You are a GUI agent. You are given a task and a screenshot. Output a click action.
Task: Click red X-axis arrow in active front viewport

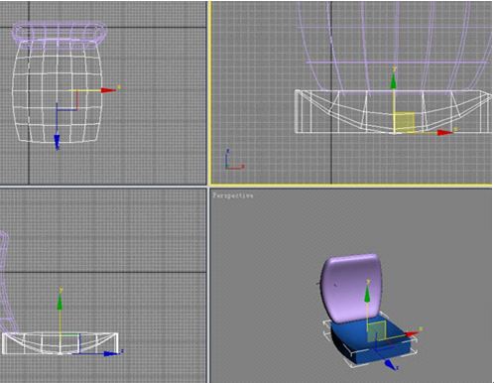(445, 133)
